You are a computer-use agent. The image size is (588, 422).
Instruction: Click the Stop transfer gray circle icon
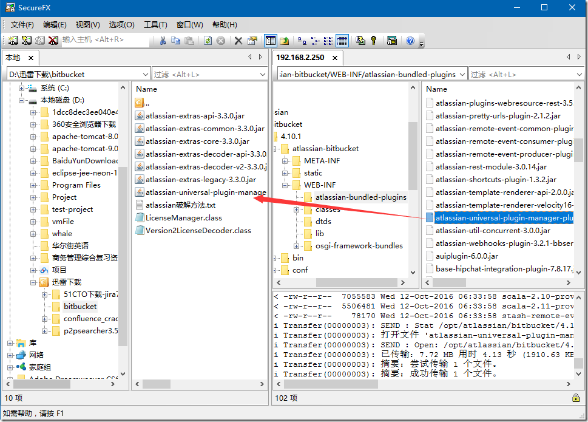point(221,41)
